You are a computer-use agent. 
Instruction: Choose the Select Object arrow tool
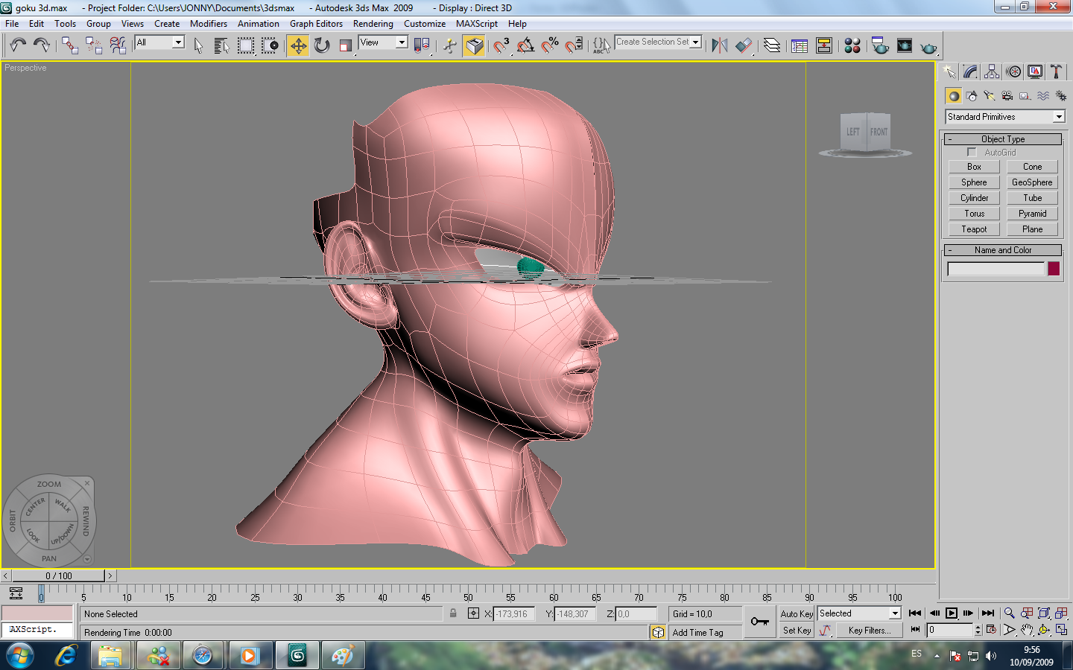click(x=198, y=45)
